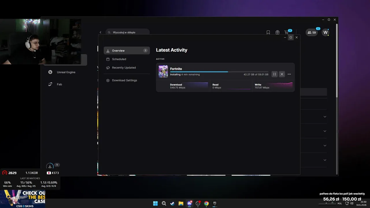Open OBS Studio from the taskbar
370x208 pixels.
[x=198, y=203]
